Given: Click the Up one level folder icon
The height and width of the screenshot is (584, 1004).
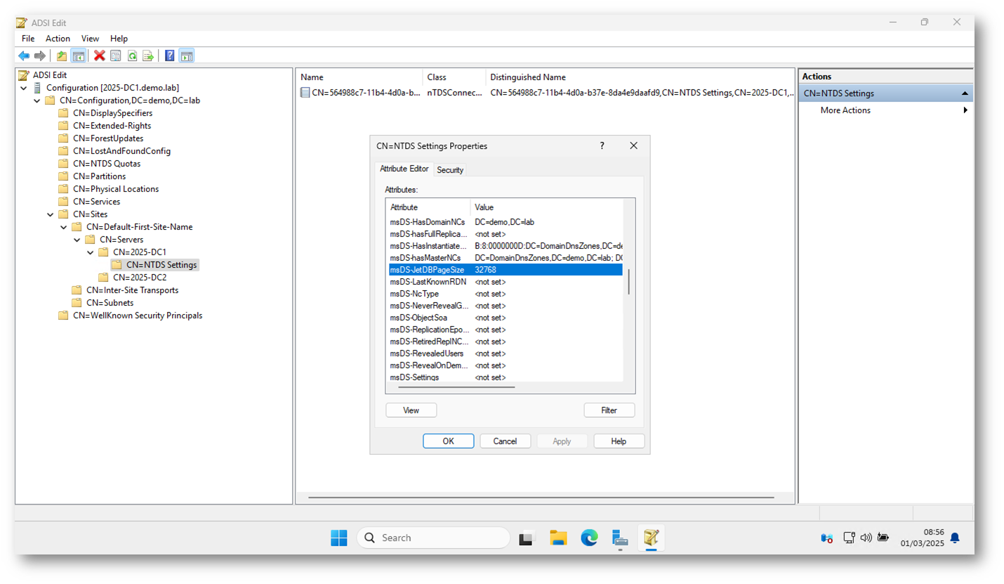Looking at the screenshot, I should point(62,56).
